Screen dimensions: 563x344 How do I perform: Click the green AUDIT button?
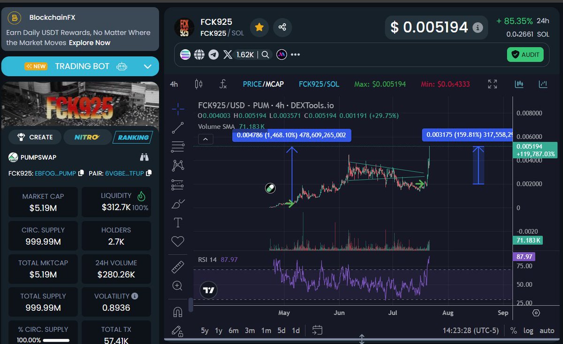[x=525, y=54]
